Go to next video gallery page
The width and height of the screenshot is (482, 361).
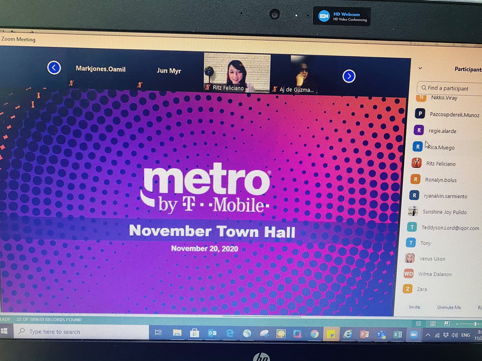coord(349,76)
